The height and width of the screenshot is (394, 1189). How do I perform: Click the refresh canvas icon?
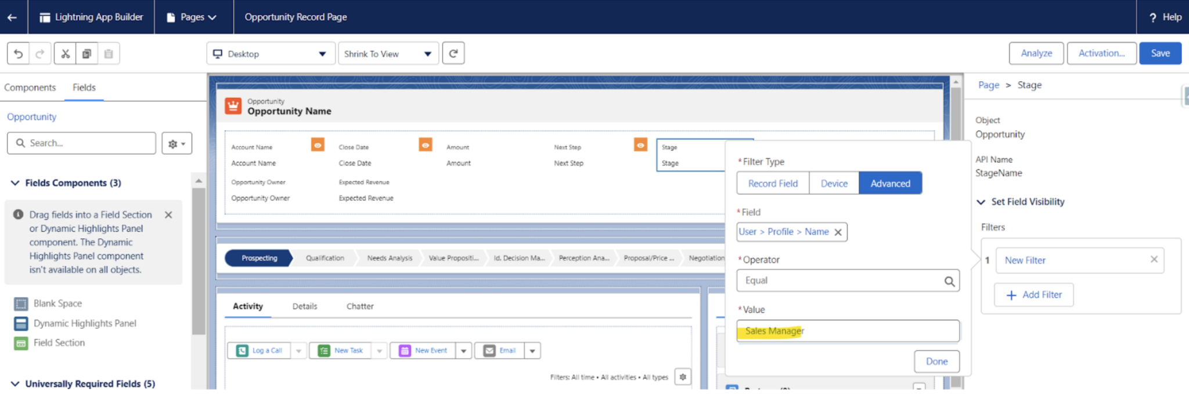pyautogui.click(x=453, y=53)
